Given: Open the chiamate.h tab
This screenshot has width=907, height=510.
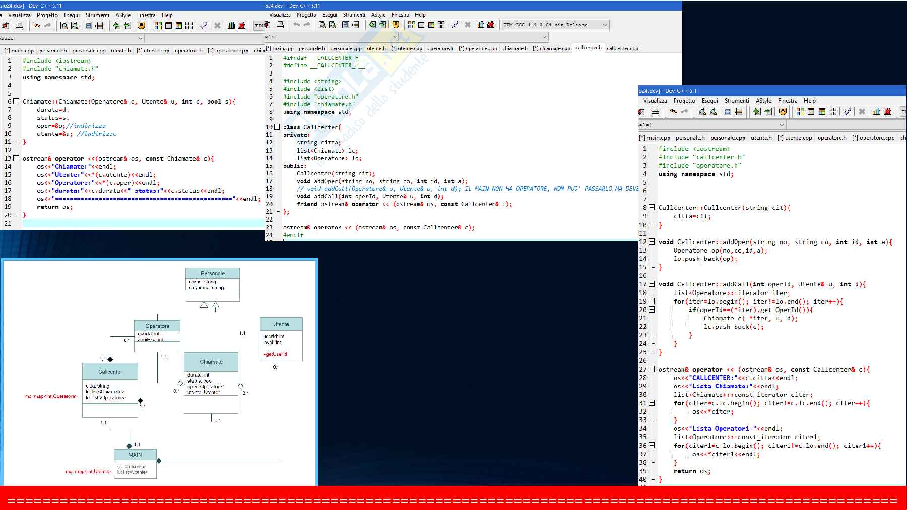Looking at the screenshot, I should point(514,48).
